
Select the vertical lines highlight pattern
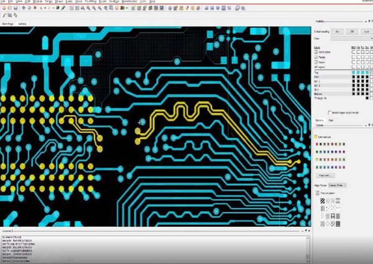point(323,209)
